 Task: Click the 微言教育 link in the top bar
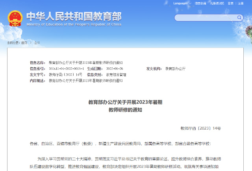(x=200, y=3)
